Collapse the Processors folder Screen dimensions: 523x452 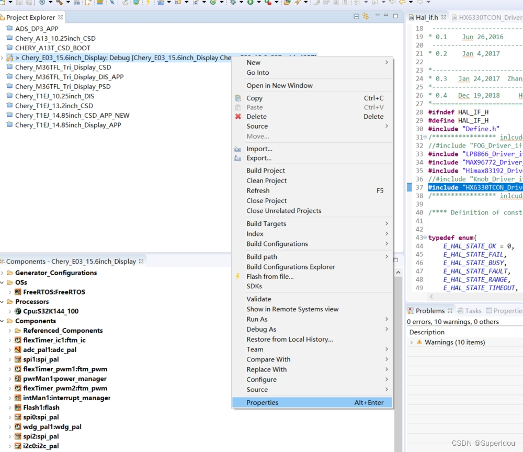pos(2,302)
